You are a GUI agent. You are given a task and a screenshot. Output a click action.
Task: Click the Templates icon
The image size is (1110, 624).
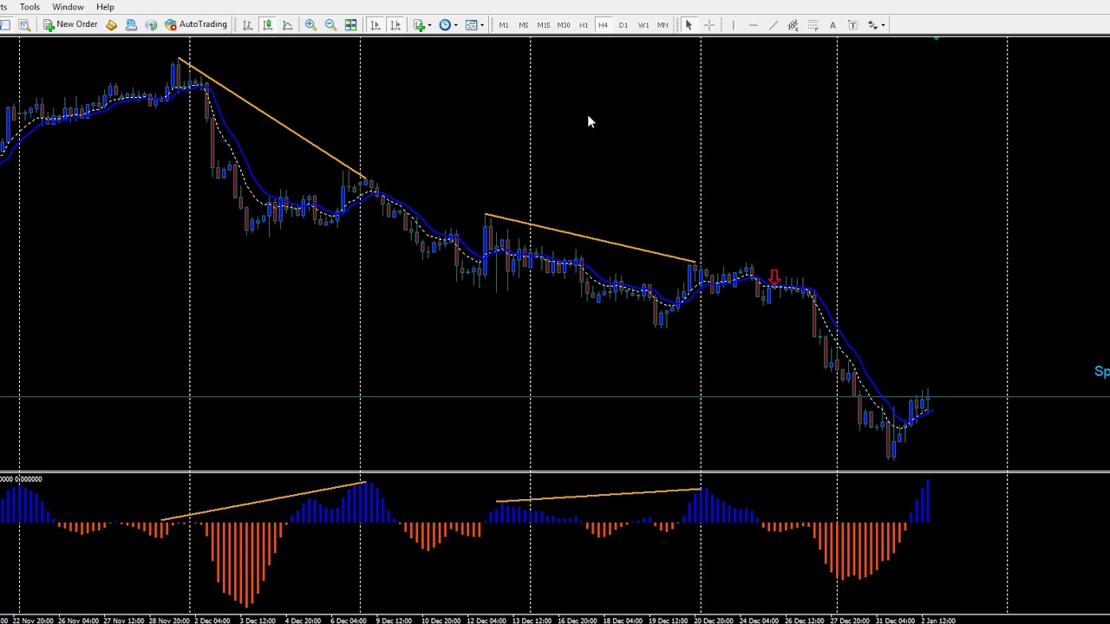point(471,24)
